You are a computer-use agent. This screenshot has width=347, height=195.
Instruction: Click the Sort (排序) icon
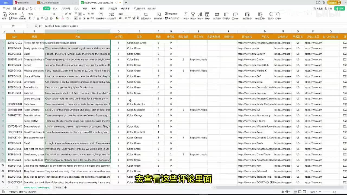(200, 14)
